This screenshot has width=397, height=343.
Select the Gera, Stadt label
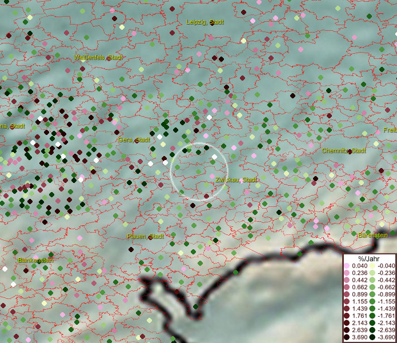[134, 139]
